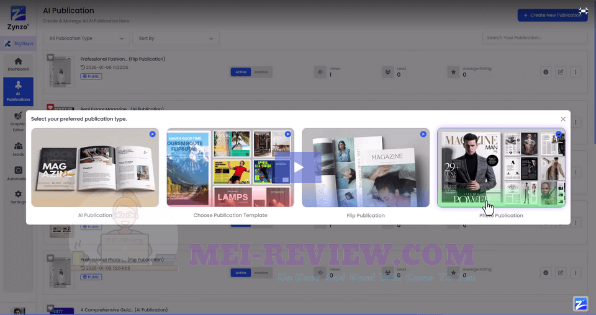Click Public badge on Professional Fashion row
The width and height of the screenshot is (596, 315).
(x=91, y=76)
